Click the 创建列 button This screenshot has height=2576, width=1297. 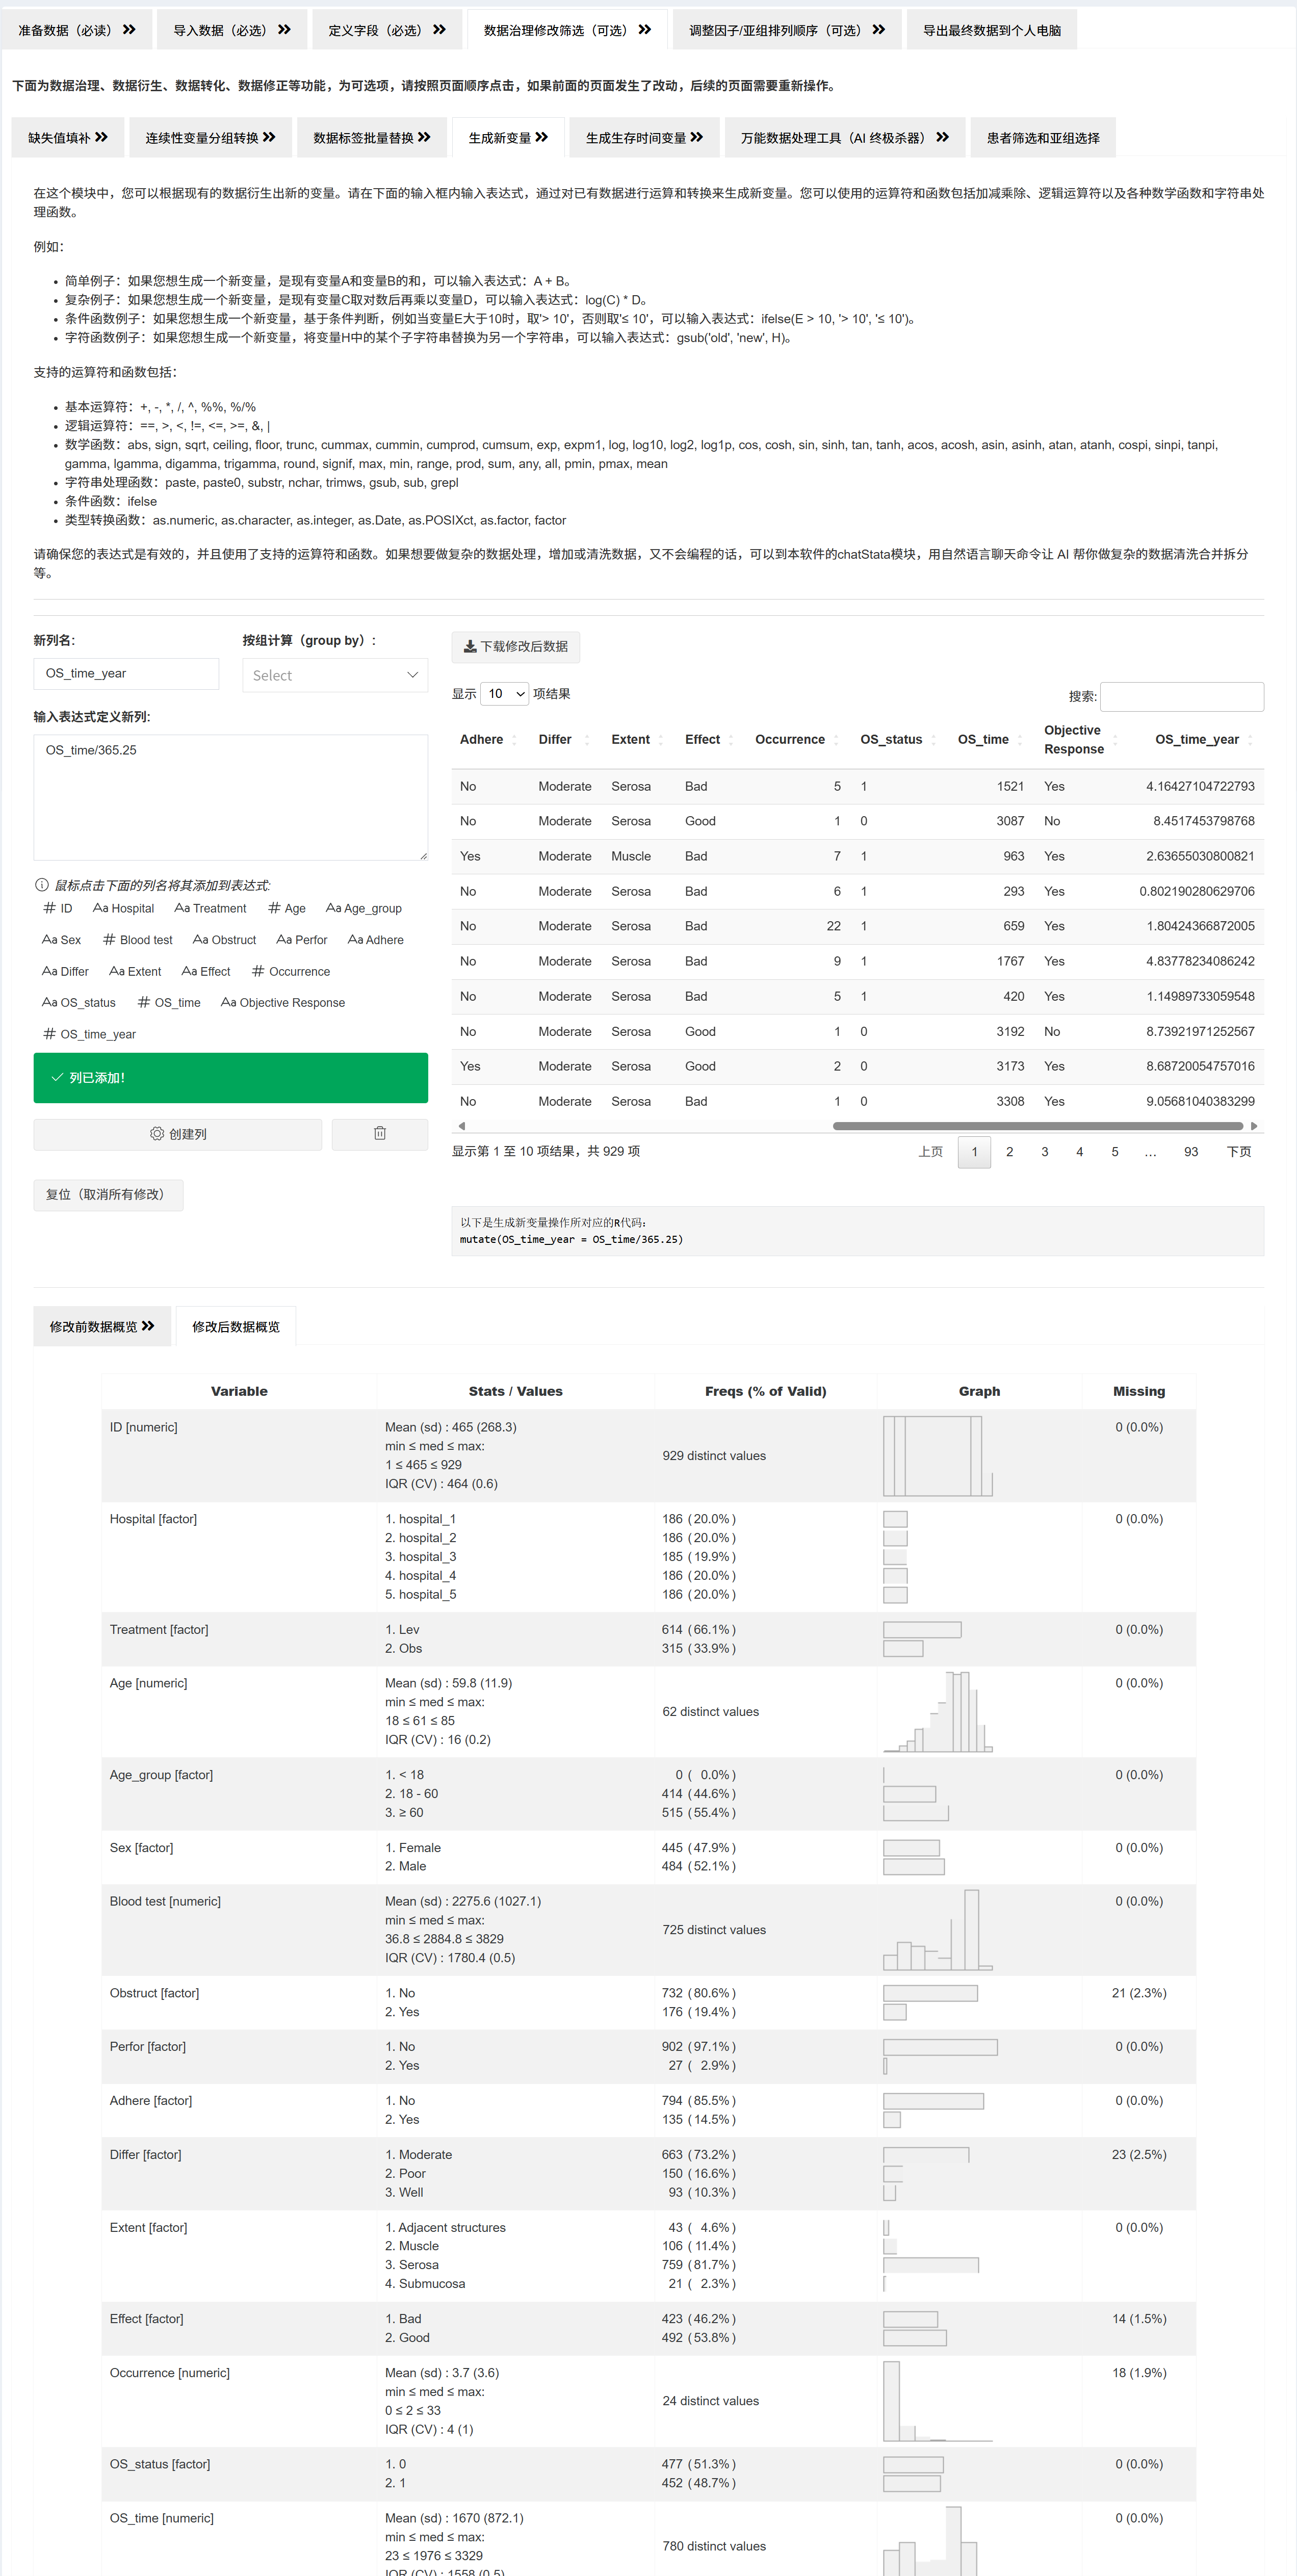pyautogui.click(x=178, y=1134)
